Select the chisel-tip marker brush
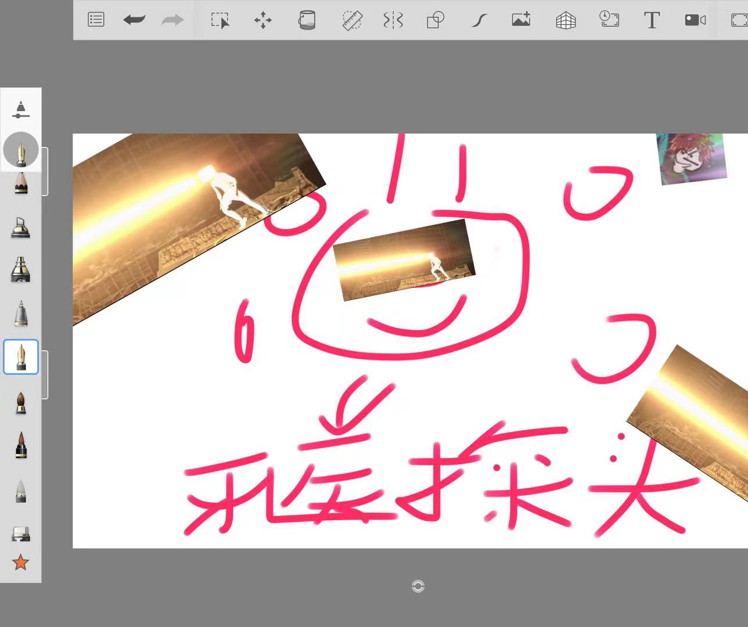 click(21, 227)
